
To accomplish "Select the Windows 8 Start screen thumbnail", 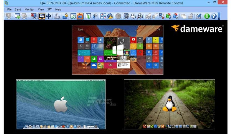I will pos(118,50).
